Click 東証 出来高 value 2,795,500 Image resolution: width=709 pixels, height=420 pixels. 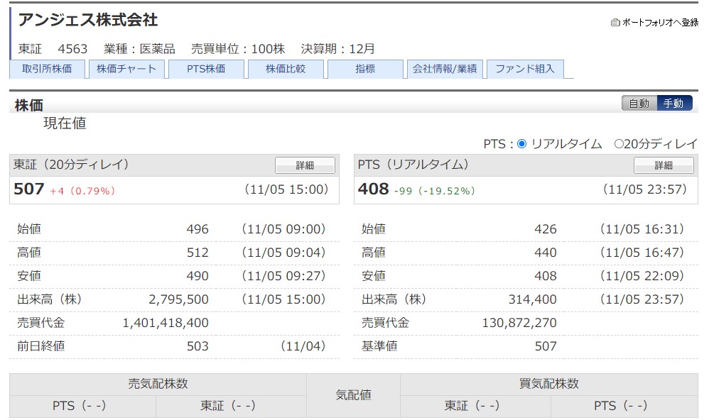tap(178, 299)
